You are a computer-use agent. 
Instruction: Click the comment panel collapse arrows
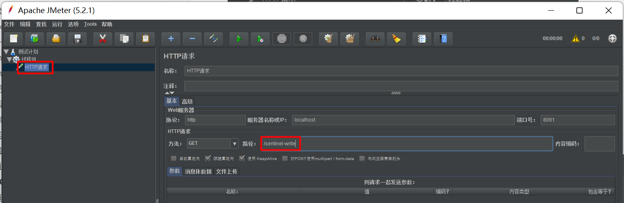(169, 93)
